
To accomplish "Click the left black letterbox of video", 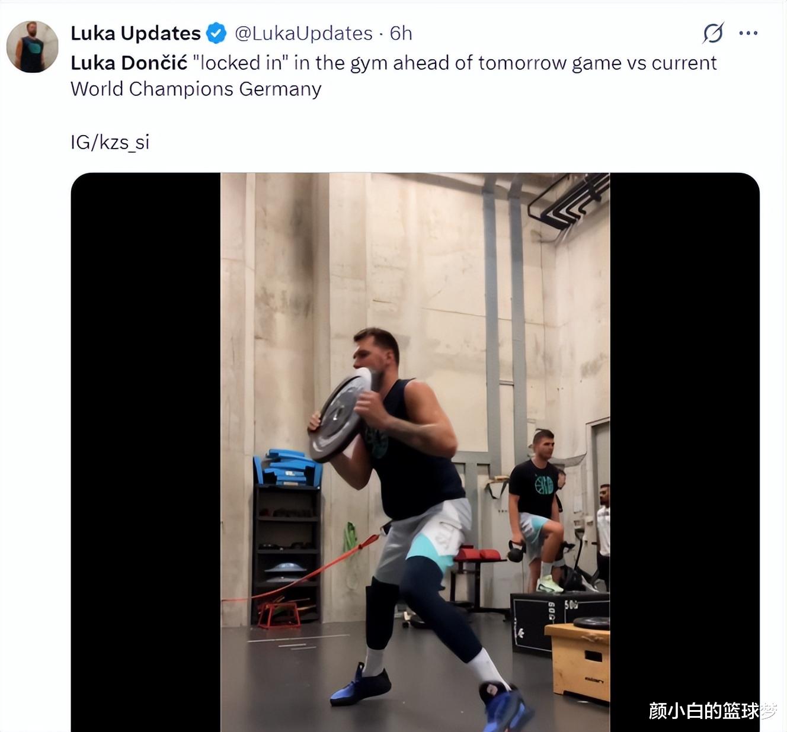I will 146,452.
